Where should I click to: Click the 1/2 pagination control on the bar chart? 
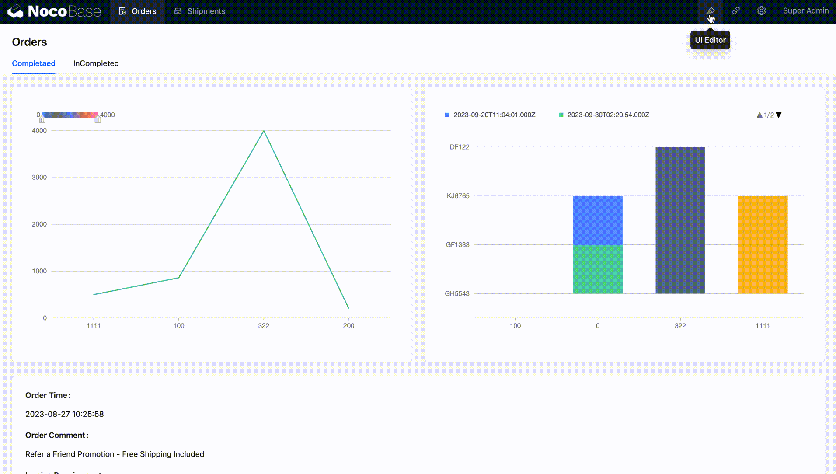[x=769, y=115]
